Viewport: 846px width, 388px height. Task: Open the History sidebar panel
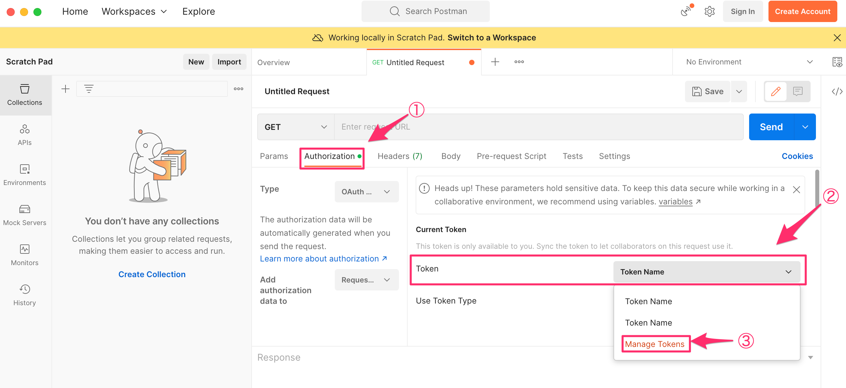[x=25, y=296]
